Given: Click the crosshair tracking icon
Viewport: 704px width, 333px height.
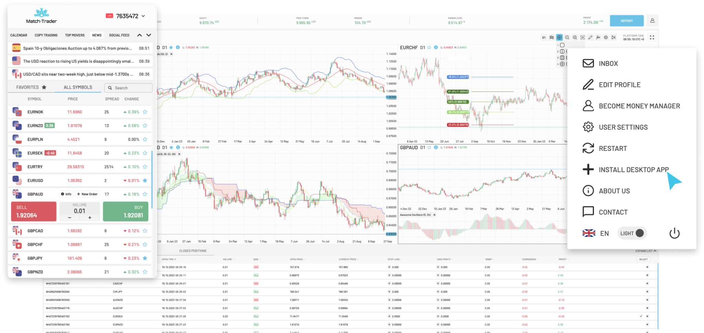Looking at the screenshot, I should click(x=582, y=37).
